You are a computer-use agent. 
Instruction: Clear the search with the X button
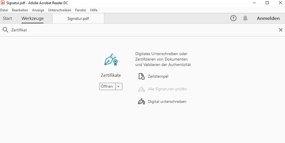[281, 30]
